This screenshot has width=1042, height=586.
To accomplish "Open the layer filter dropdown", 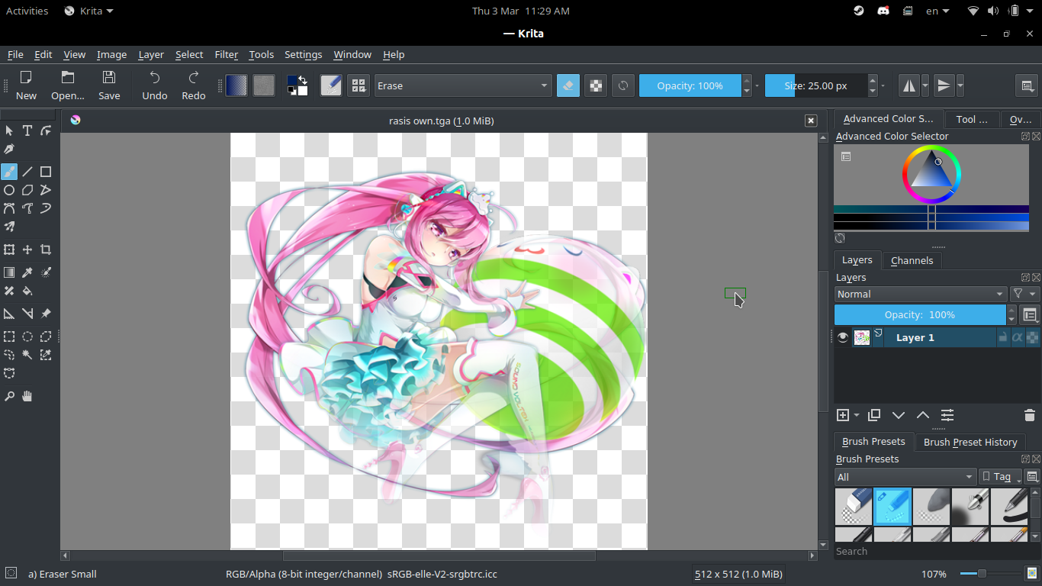I will click(1025, 294).
